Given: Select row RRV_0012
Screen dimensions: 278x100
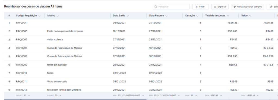Looking at the screenshot, I should (x=141, y=89).
